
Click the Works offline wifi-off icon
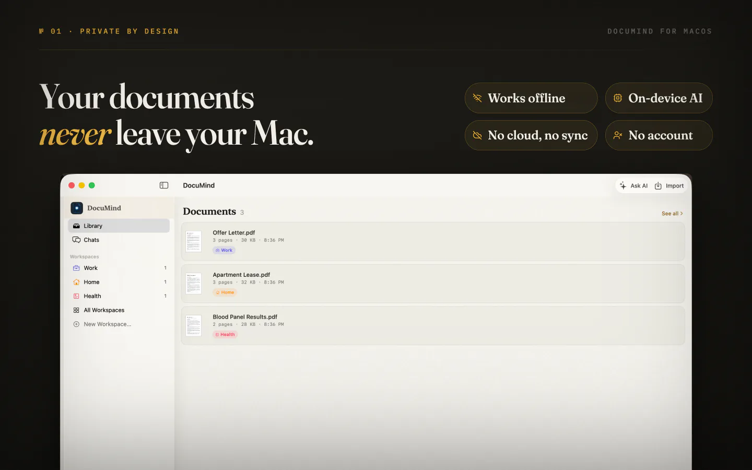pyautogui.click(x=477, y=98)
